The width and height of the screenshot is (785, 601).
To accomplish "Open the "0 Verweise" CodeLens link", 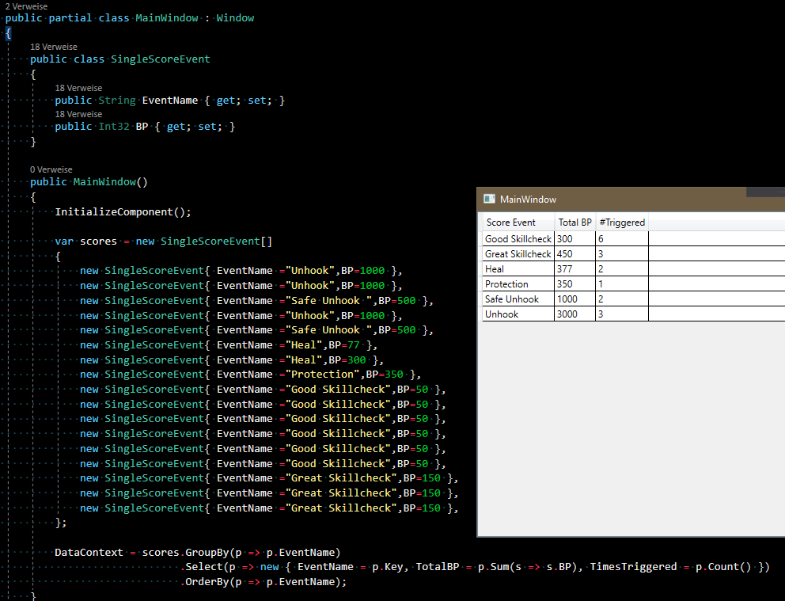I will [51, 169].
